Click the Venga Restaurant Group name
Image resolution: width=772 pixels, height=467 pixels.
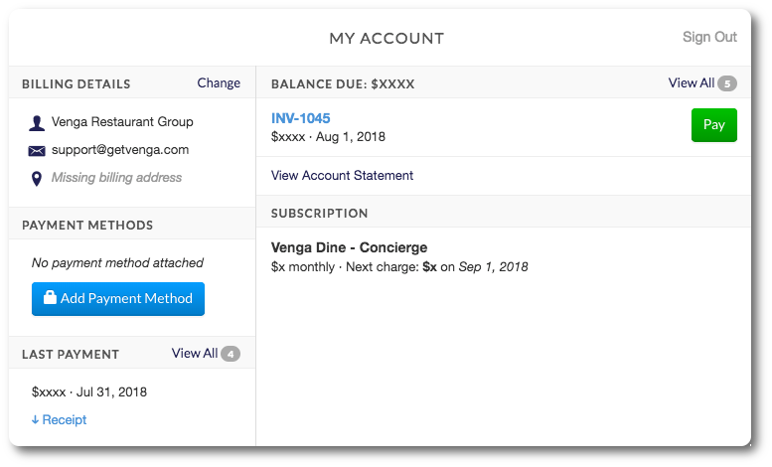click(x=122, y=121)
